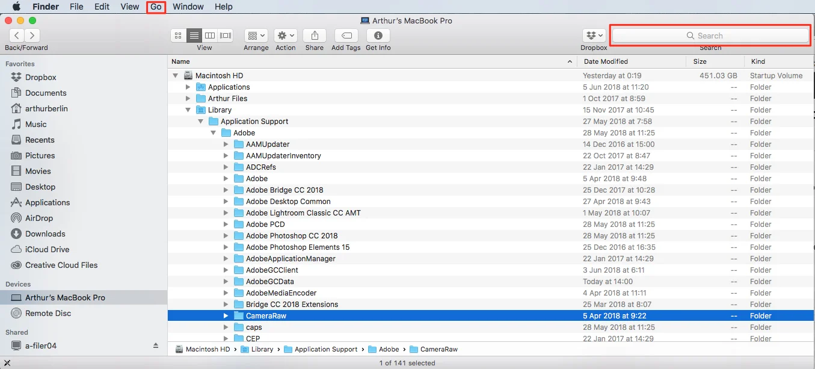Expand the CameraRaw folder triangle
The width and height of the screenshot is (815, 369).
[226, 316]
